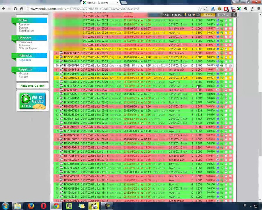Open statistics chart icon in header bar
The width and height of the screenshot is (262, 210).
(190, 15)
